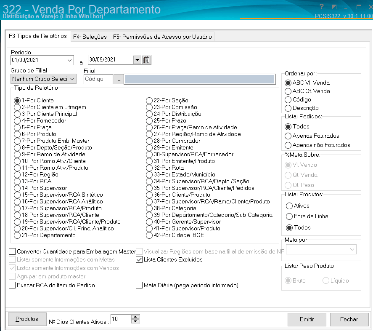Click the Nº Dias Clientes Ativos value field
This screenshot has height=331, width=373.
121,319
